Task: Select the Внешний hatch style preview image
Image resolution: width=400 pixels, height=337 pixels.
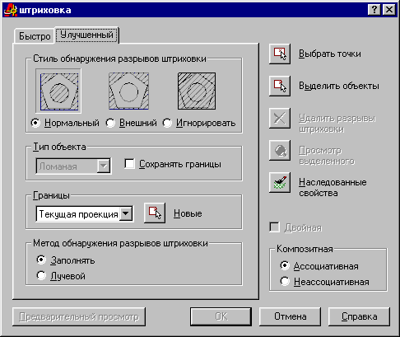Action: tap(128, 91)
